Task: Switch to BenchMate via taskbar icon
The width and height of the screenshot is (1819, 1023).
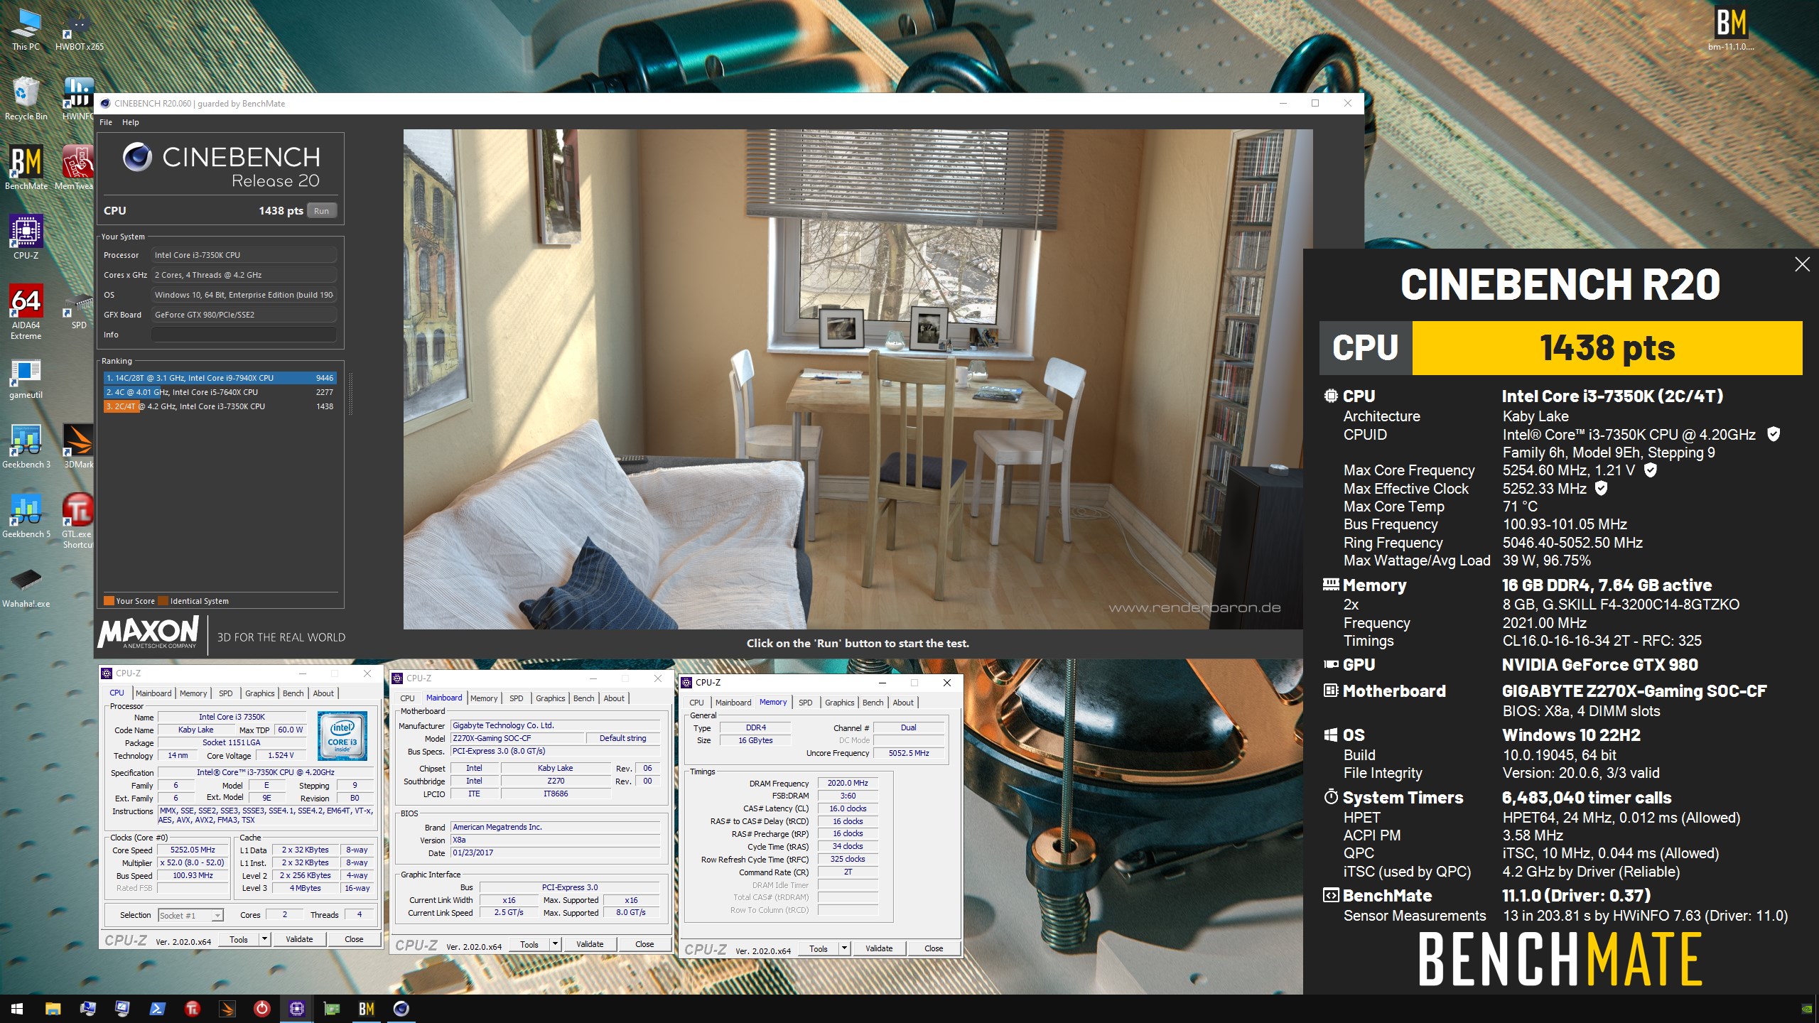Action: (366, 1009)
